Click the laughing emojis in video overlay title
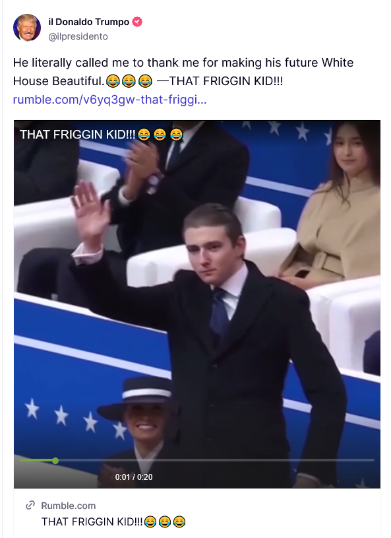 (x=160, y=135)
